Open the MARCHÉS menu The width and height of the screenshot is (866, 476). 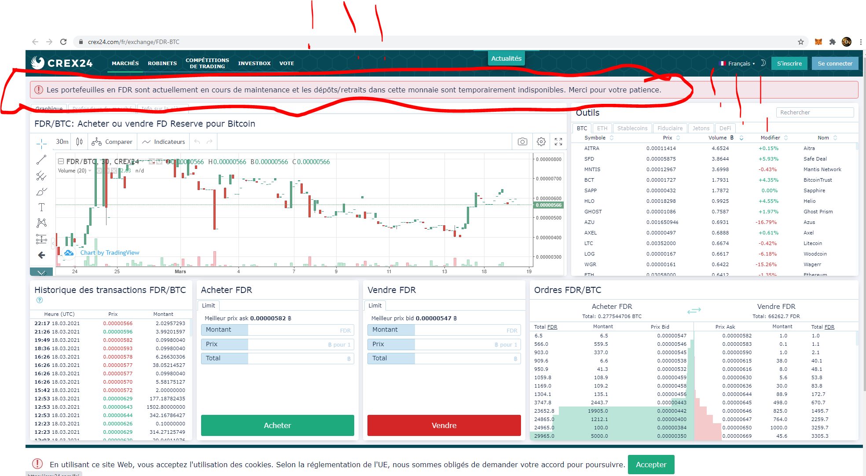click(x=125, y=63)
